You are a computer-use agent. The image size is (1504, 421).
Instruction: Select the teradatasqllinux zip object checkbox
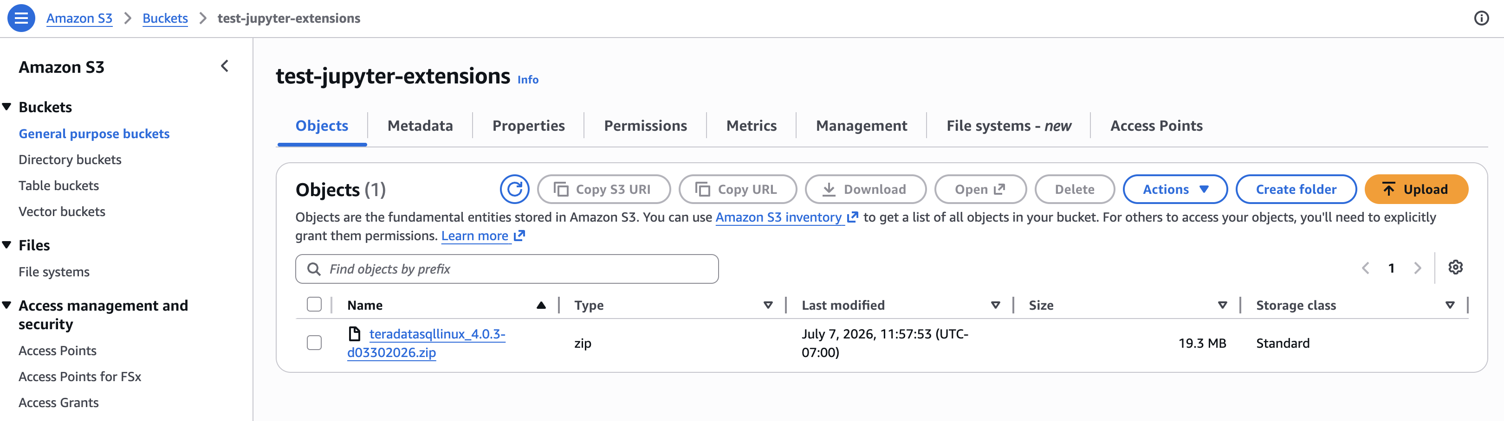(314, 343)
